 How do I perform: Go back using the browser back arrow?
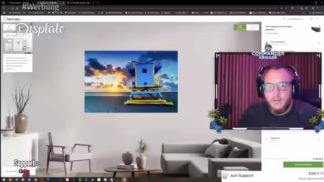click(x=4, y=8)
